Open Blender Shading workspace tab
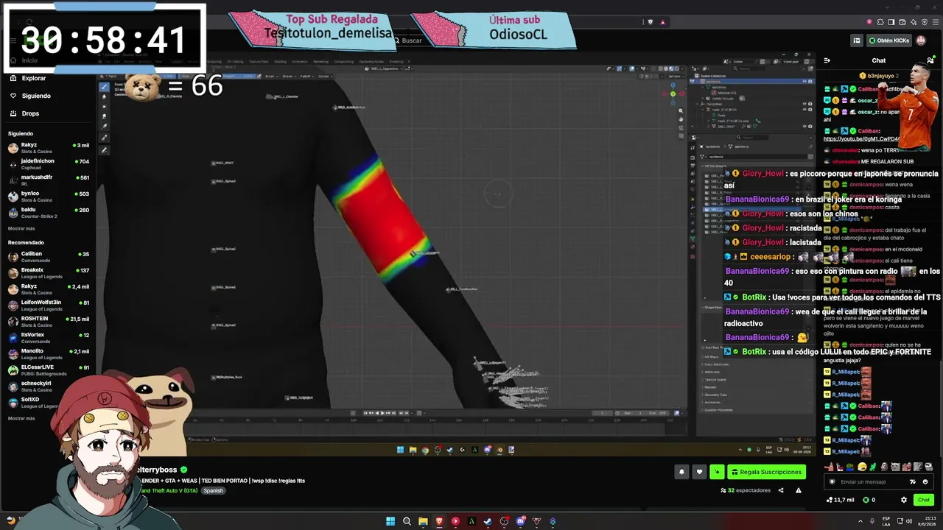This screenshot has width=943, height=530. point(280,62)
